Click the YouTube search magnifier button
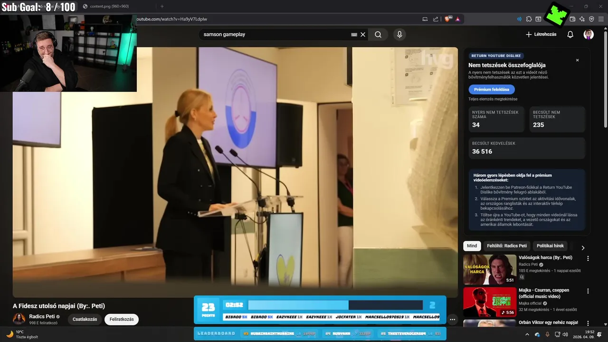Screen dimensions: 608x342 click(x=378, y=35)
